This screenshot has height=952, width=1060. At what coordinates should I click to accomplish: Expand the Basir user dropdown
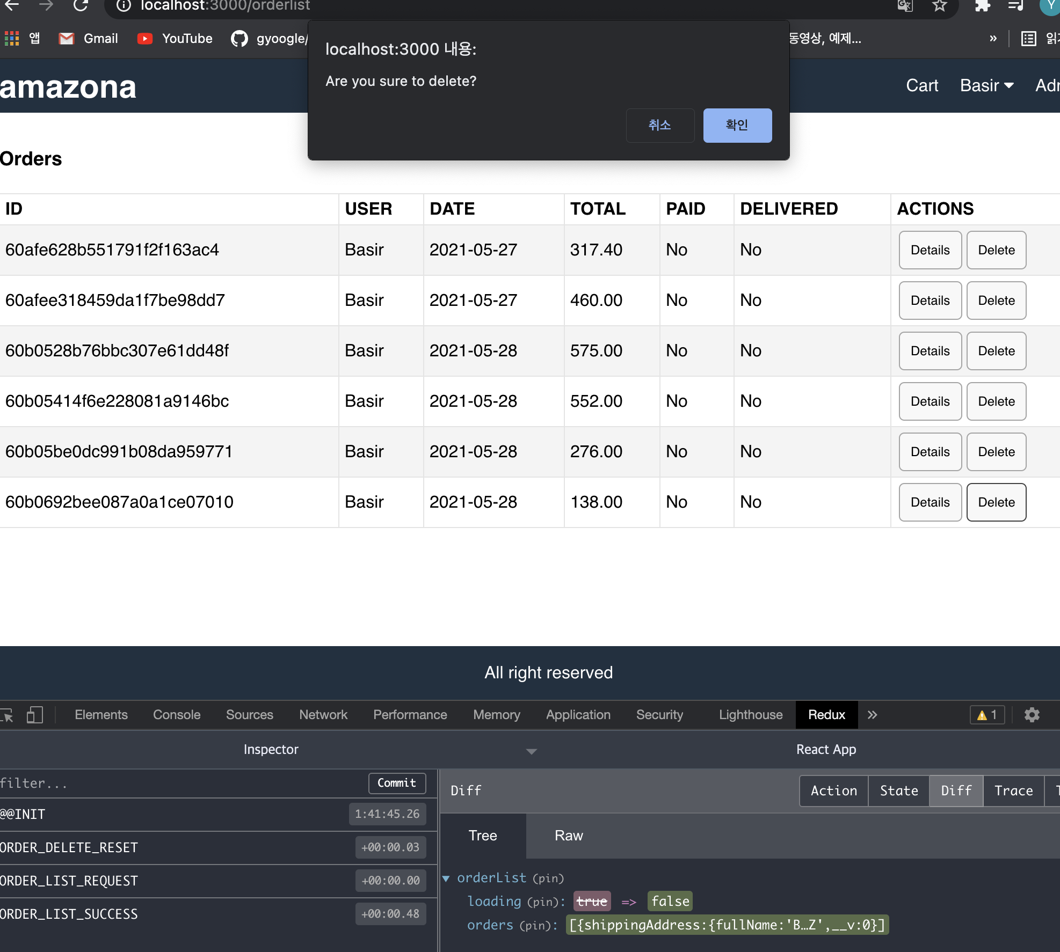click(x=986, y=85)
